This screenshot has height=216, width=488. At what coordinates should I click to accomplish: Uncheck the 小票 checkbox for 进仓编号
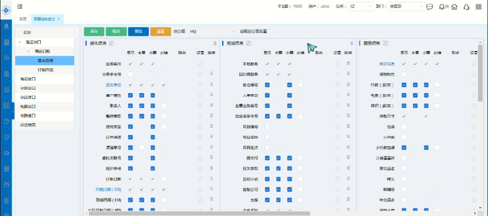pyautogui.click(x=289, y=85)
